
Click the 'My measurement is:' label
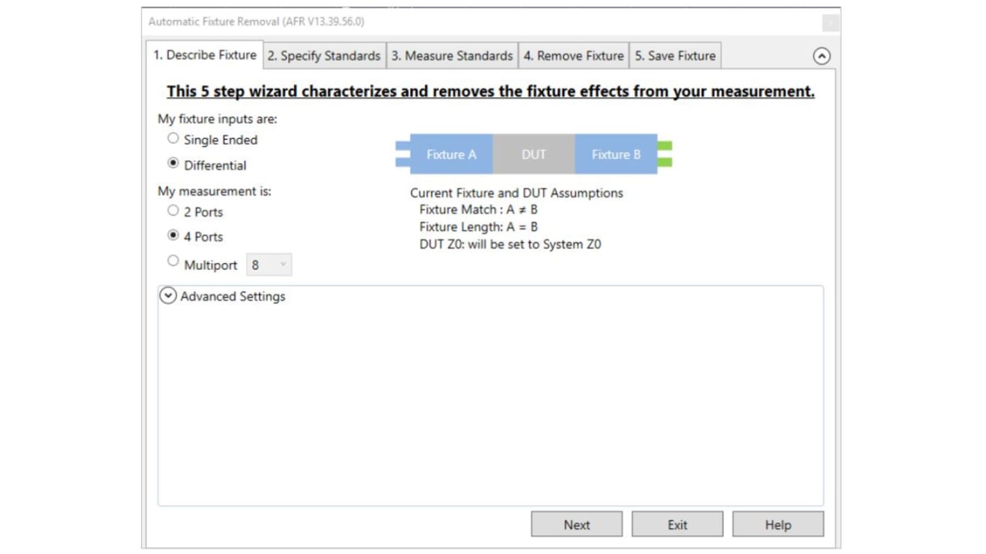point(215,191)
